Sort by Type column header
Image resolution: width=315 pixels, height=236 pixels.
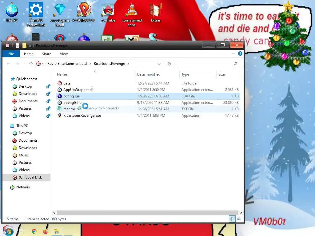[185, 74]
